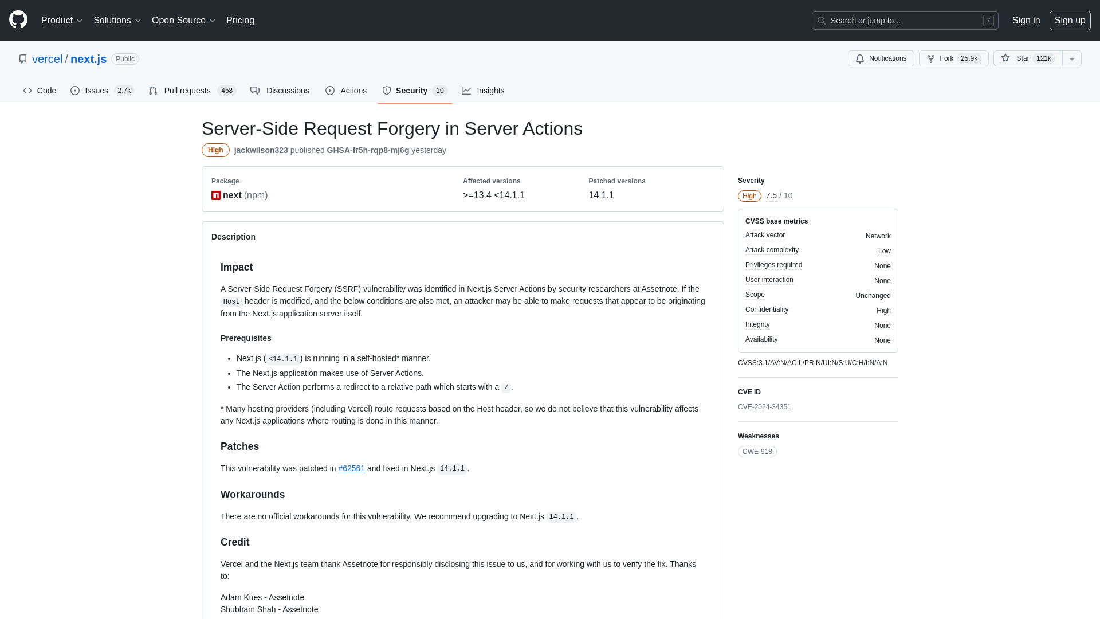This screenshot has width=1100, height=619.
Task: Switch to the Issues tab
Action: coord(102,91)
